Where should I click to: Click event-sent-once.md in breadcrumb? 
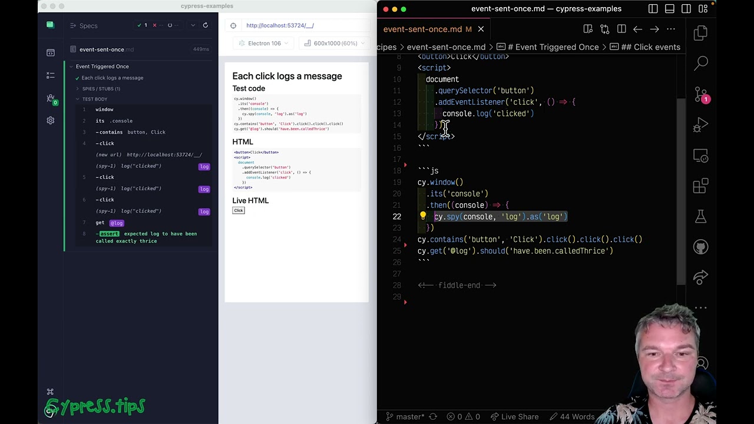[x=446, y=47]
